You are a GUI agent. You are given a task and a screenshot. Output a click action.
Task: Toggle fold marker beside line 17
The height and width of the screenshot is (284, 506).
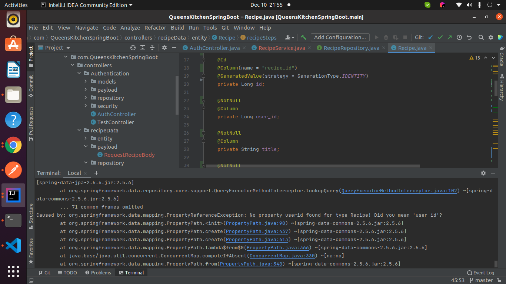pos(203,60)
